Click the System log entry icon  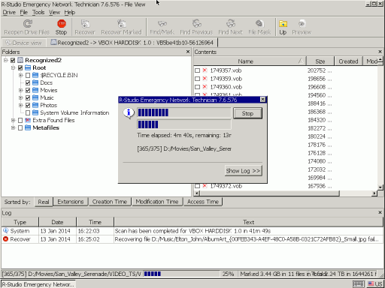pyautogui.click(x=5, y=231)
